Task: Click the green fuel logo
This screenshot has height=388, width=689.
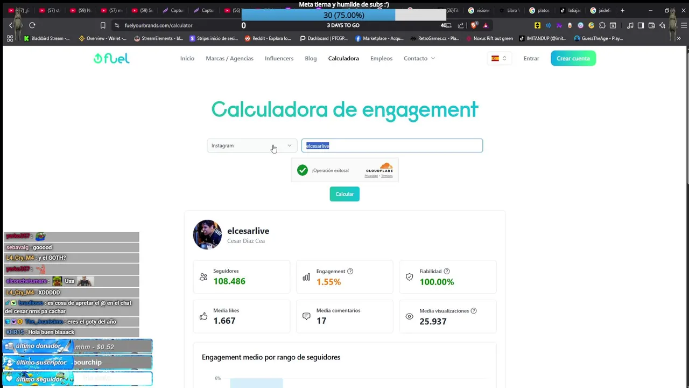Action: click(111, 58)
